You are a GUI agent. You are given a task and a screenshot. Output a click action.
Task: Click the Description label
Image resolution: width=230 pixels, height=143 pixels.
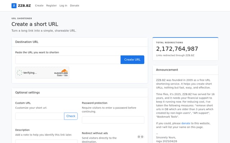pyautogui.click(x=22, y=130)
